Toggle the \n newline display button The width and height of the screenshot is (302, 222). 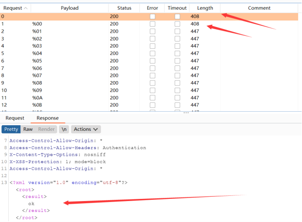pos(64,129)
